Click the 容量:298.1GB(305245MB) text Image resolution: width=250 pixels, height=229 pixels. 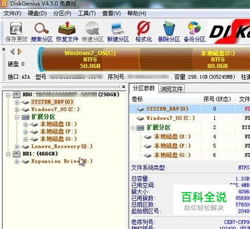[205, 77]
